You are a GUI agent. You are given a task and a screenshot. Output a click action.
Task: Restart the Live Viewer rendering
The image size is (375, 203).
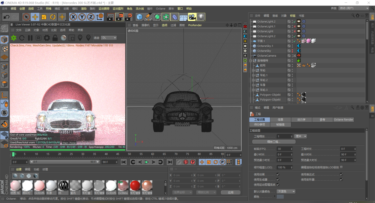[x=22, y=38]
